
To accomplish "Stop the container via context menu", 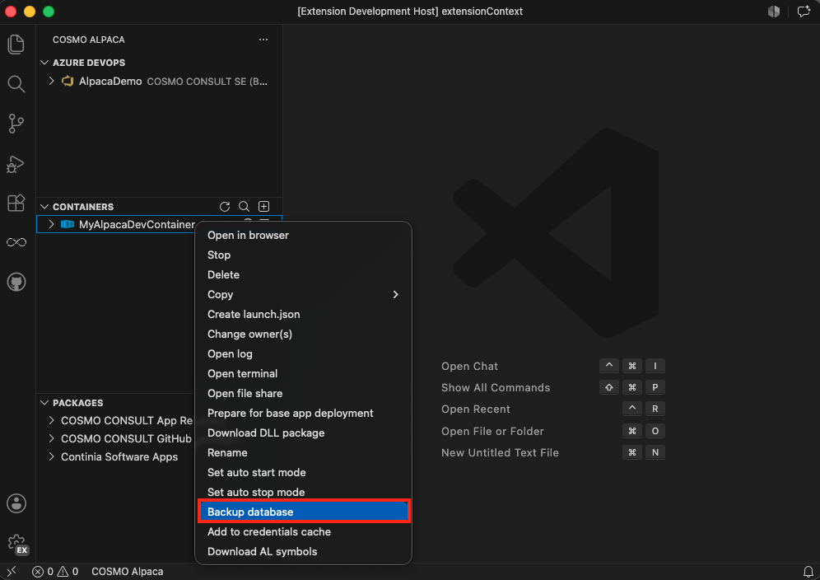I will pos(304,255).
